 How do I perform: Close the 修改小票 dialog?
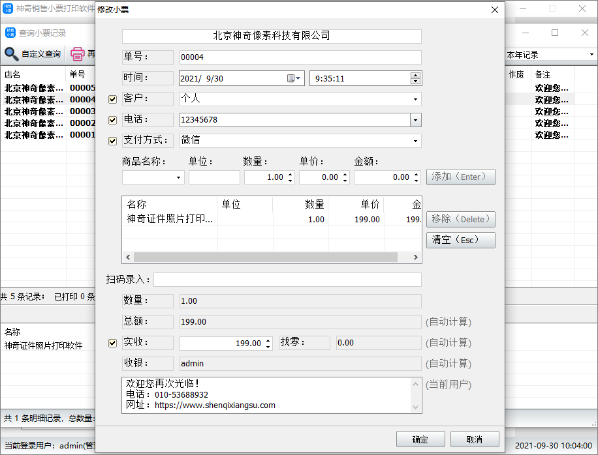point(495,10)
